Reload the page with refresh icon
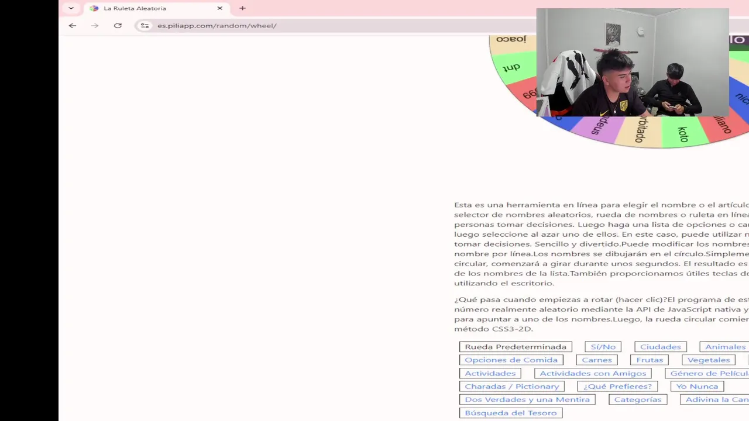Image resolution: width=749 pixels, height=421 pixels. coord(118,26)
